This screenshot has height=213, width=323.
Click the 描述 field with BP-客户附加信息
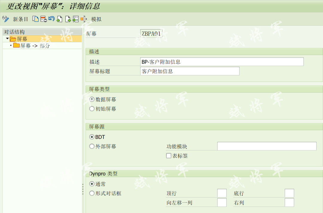pos(222,62)
